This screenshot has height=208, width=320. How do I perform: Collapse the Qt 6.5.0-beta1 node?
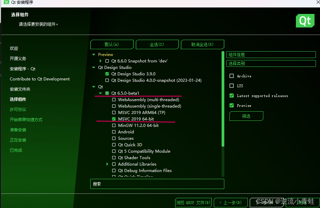[100, 93]
